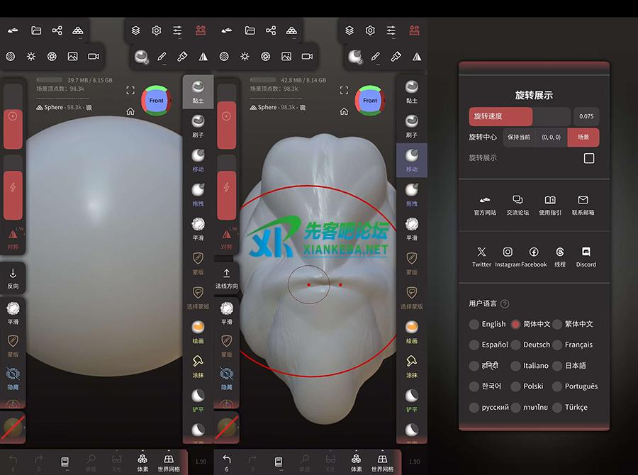
Task: Open the 官方网站 official website icon
Action: coord(485,201)
